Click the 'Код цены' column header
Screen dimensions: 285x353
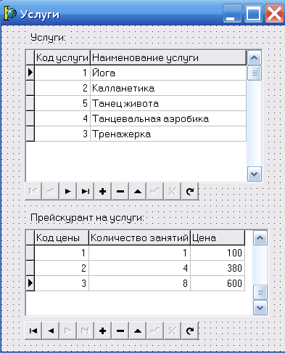62,238
